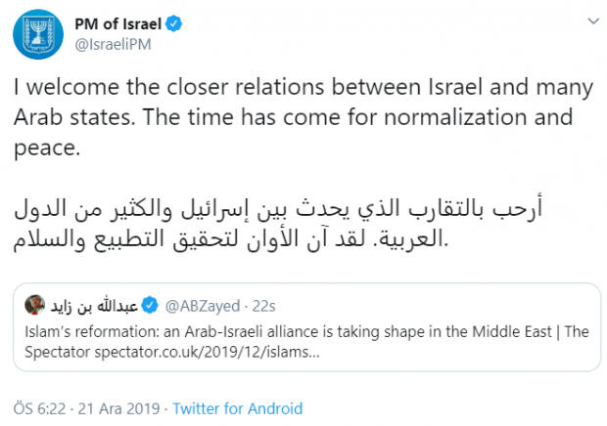Open quoted author name عبدالله بن زايد
Image resolution: width=607 pixels, height=426 pixels.
click(x=93, y=305)
